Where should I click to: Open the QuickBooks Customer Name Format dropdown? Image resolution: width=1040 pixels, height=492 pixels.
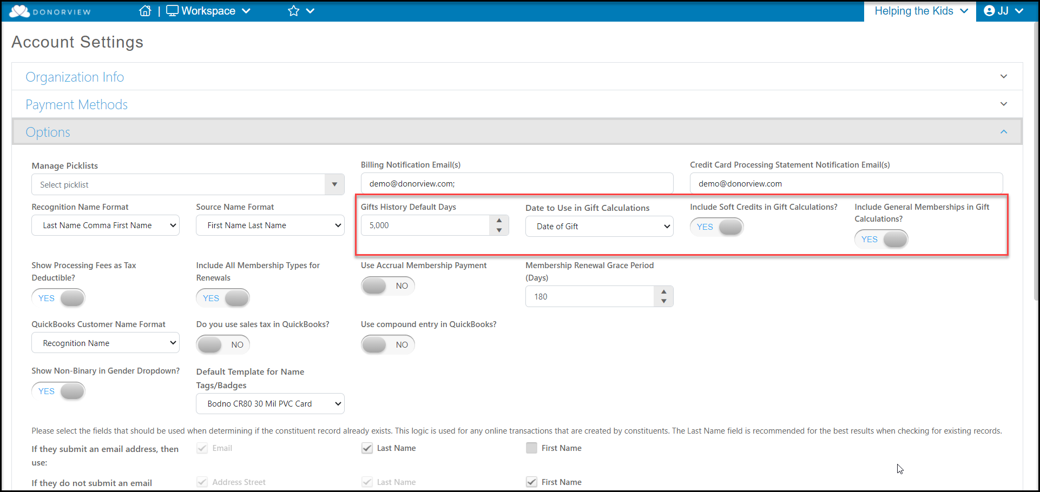click(x=106, y=343)
